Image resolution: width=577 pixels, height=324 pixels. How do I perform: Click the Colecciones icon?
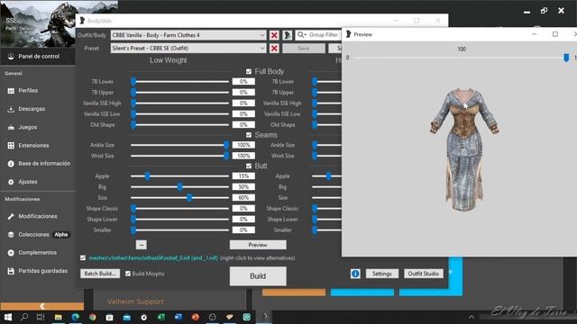tap(11, 234)
